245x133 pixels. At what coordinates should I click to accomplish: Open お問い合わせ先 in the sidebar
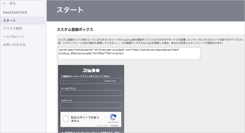[x=14, y=45]
